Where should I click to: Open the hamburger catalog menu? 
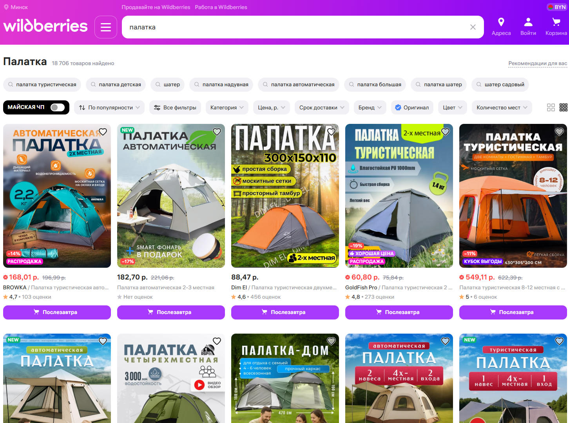106,27
